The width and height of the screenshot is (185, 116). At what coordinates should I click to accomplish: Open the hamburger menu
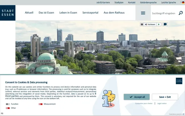tap(143, 13)
